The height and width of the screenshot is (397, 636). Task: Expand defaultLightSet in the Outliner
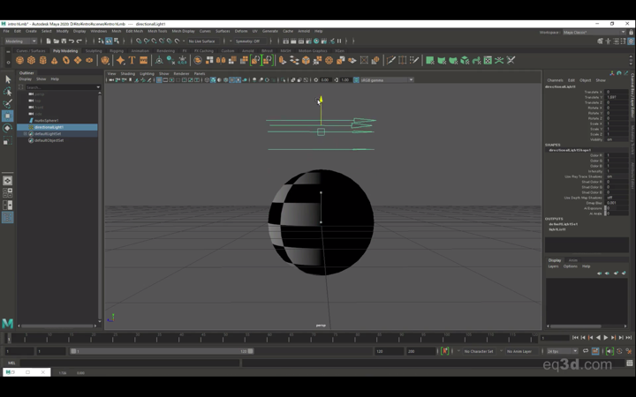[x=25, y=134]
